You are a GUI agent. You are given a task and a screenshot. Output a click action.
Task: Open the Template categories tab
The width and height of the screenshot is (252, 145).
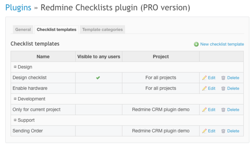[102, 30]
